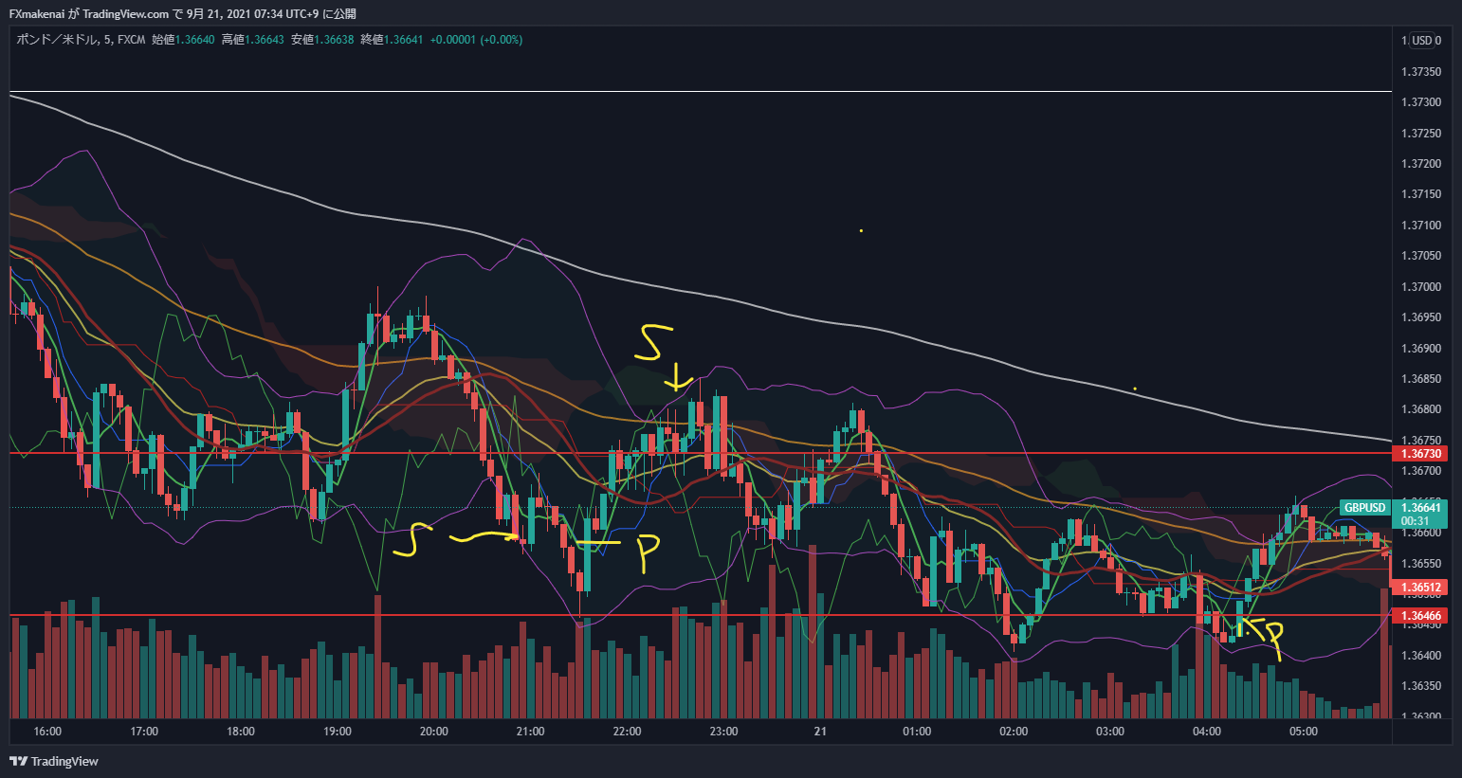This screenshot has height=778, width=1462.
Task: Click the TradingView logo at bottom left
Action: click(54, 761)
